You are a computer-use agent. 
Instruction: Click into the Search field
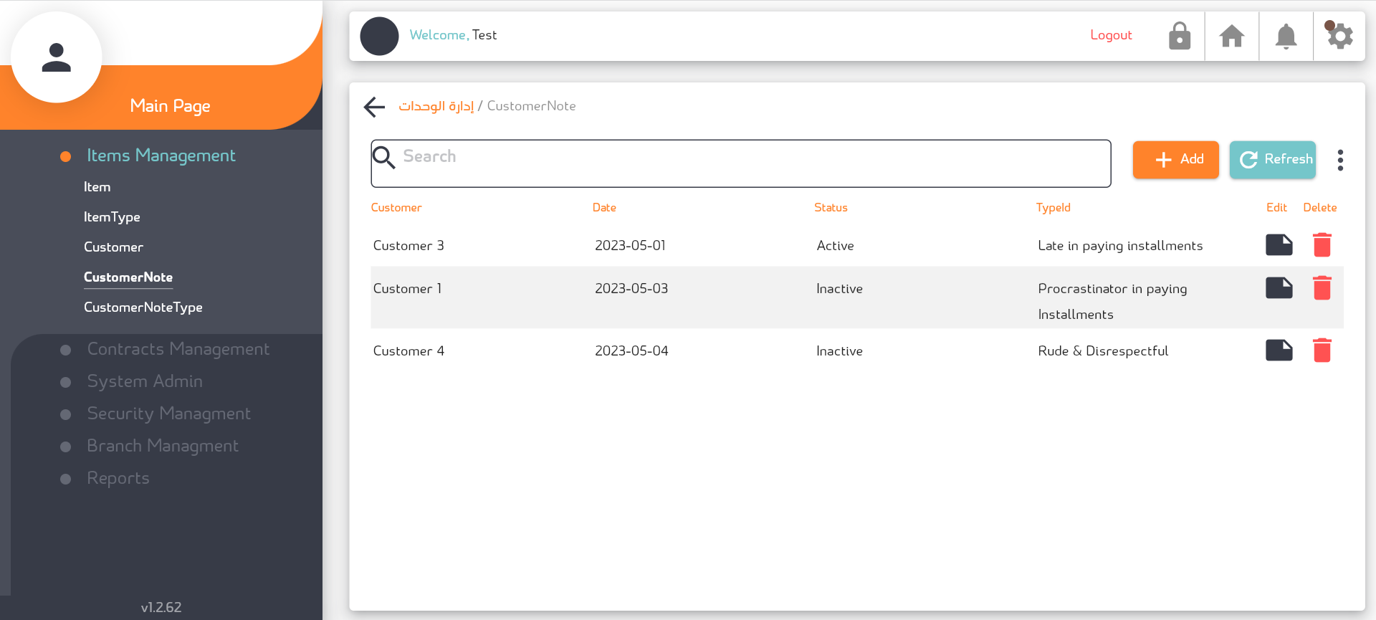coord(741,163)
